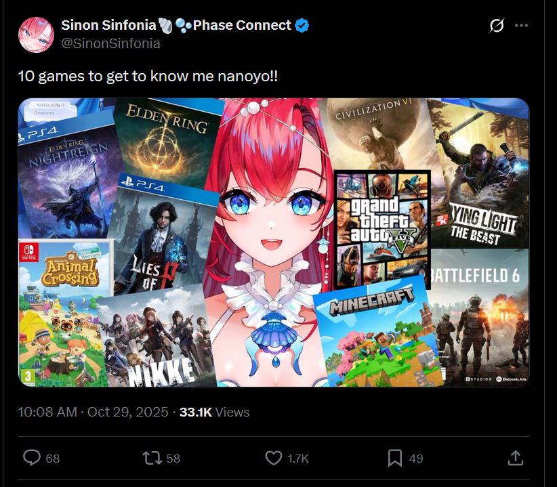Click the blue verified checkmark badge
The height and width of the screenshot is (487, 557).
(x=302, y=26)
